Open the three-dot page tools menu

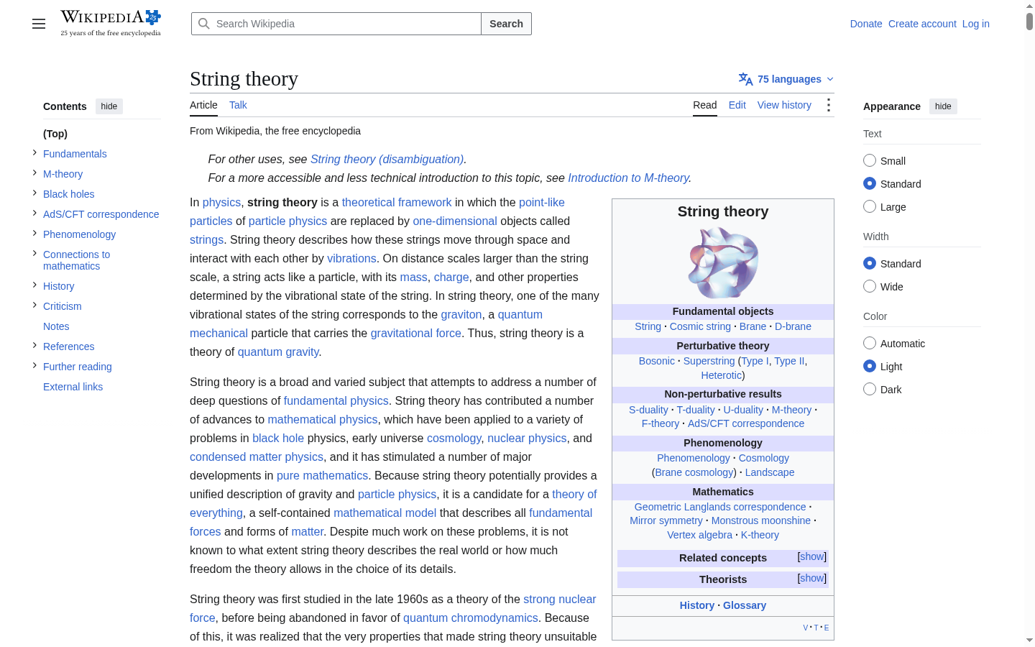(829, 105)
